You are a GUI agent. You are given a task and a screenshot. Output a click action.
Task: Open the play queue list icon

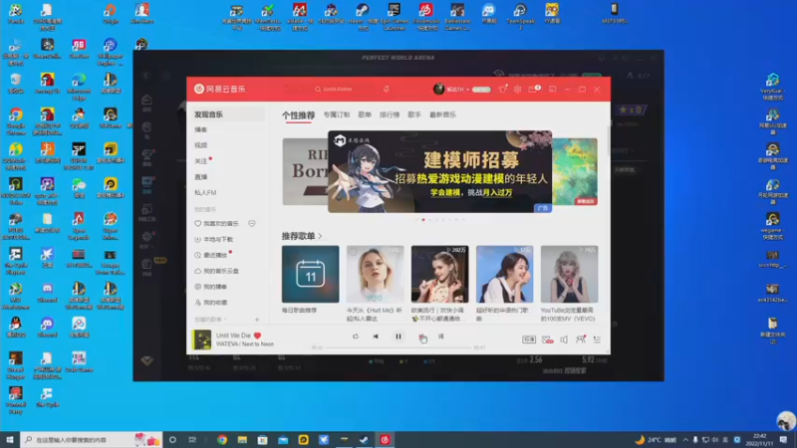click(597, 339)
